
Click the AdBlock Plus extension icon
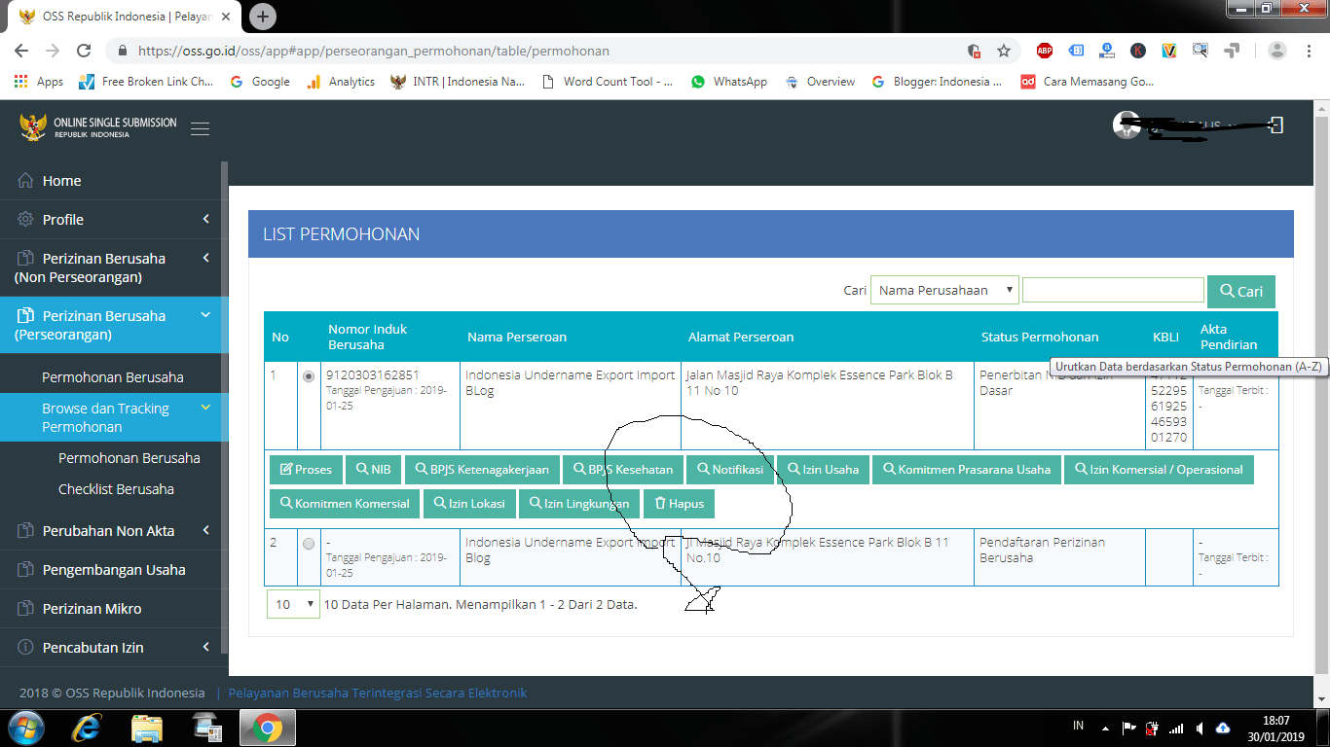coord(1045,49)
